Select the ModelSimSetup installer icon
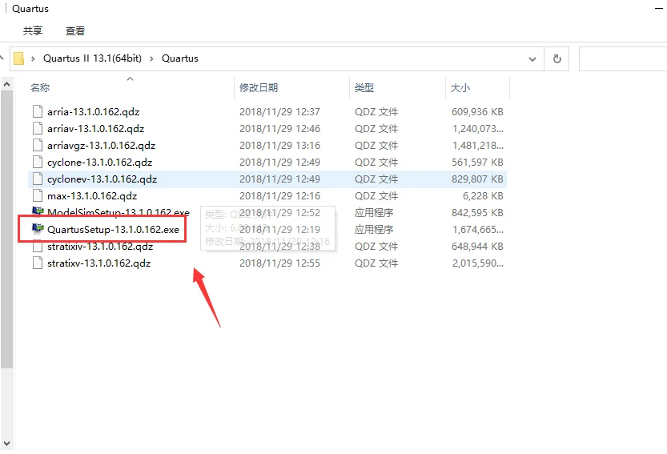This screenshot has height=454, width=667. (x=38, y=212)
